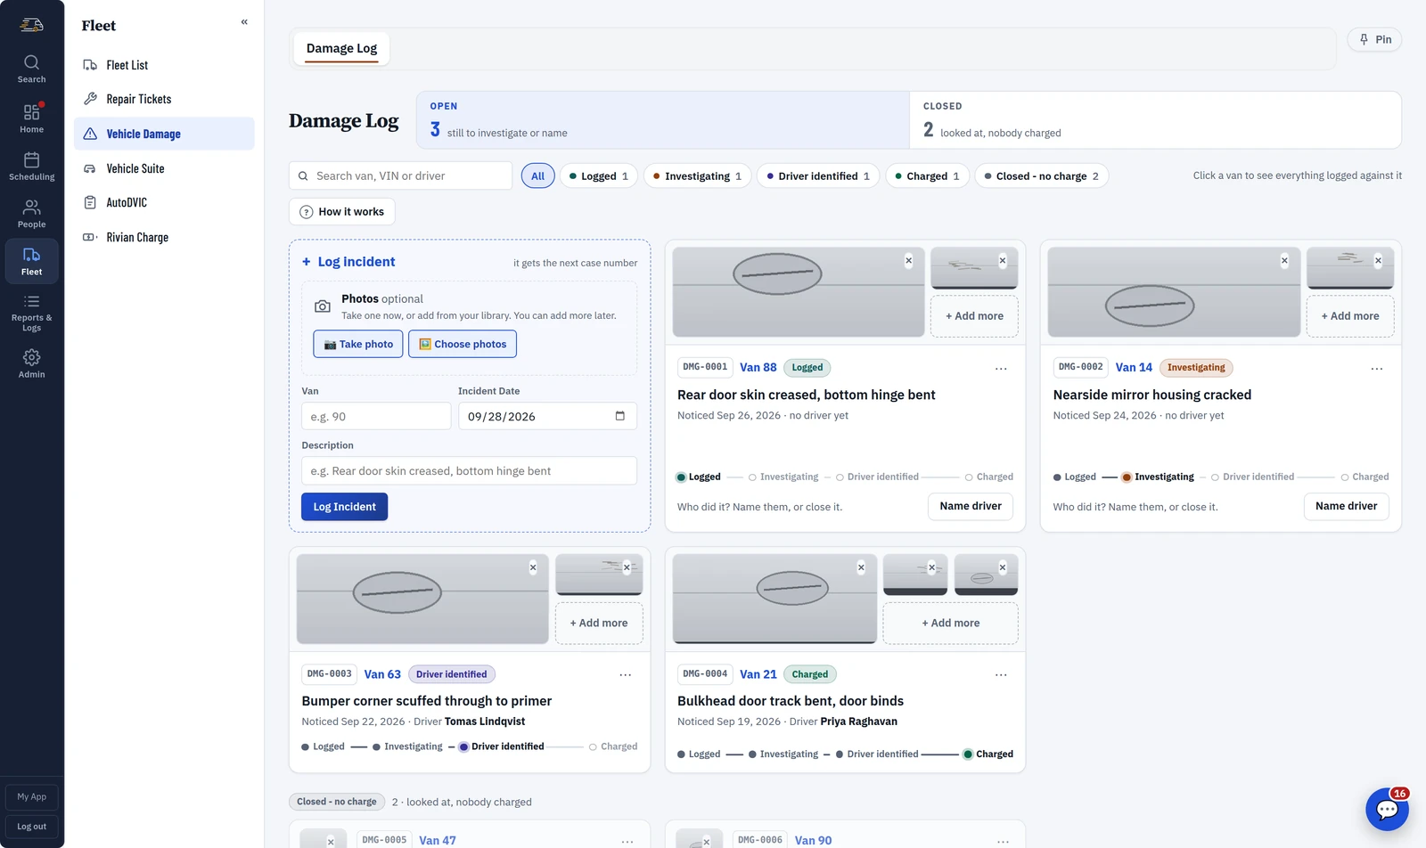Show All incidents filter
This screenshot has height=848, width=1426.
pos(537,176)
